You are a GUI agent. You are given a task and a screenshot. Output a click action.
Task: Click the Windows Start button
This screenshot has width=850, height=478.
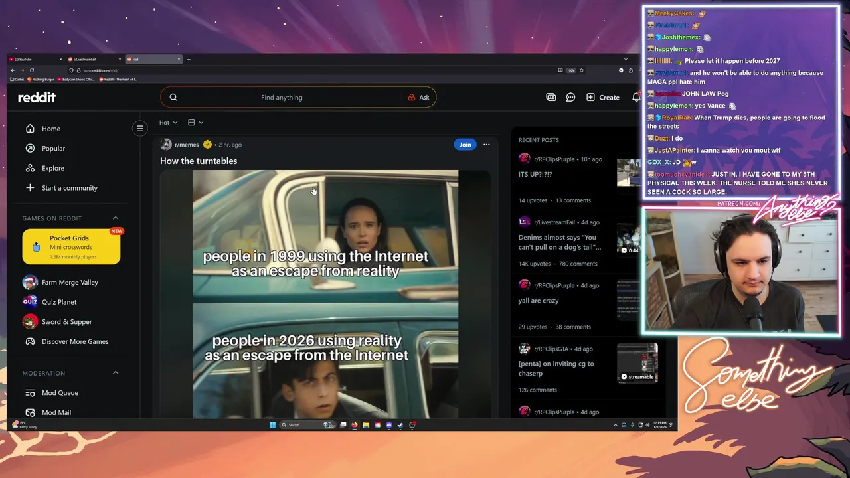(x=272, y=425)
